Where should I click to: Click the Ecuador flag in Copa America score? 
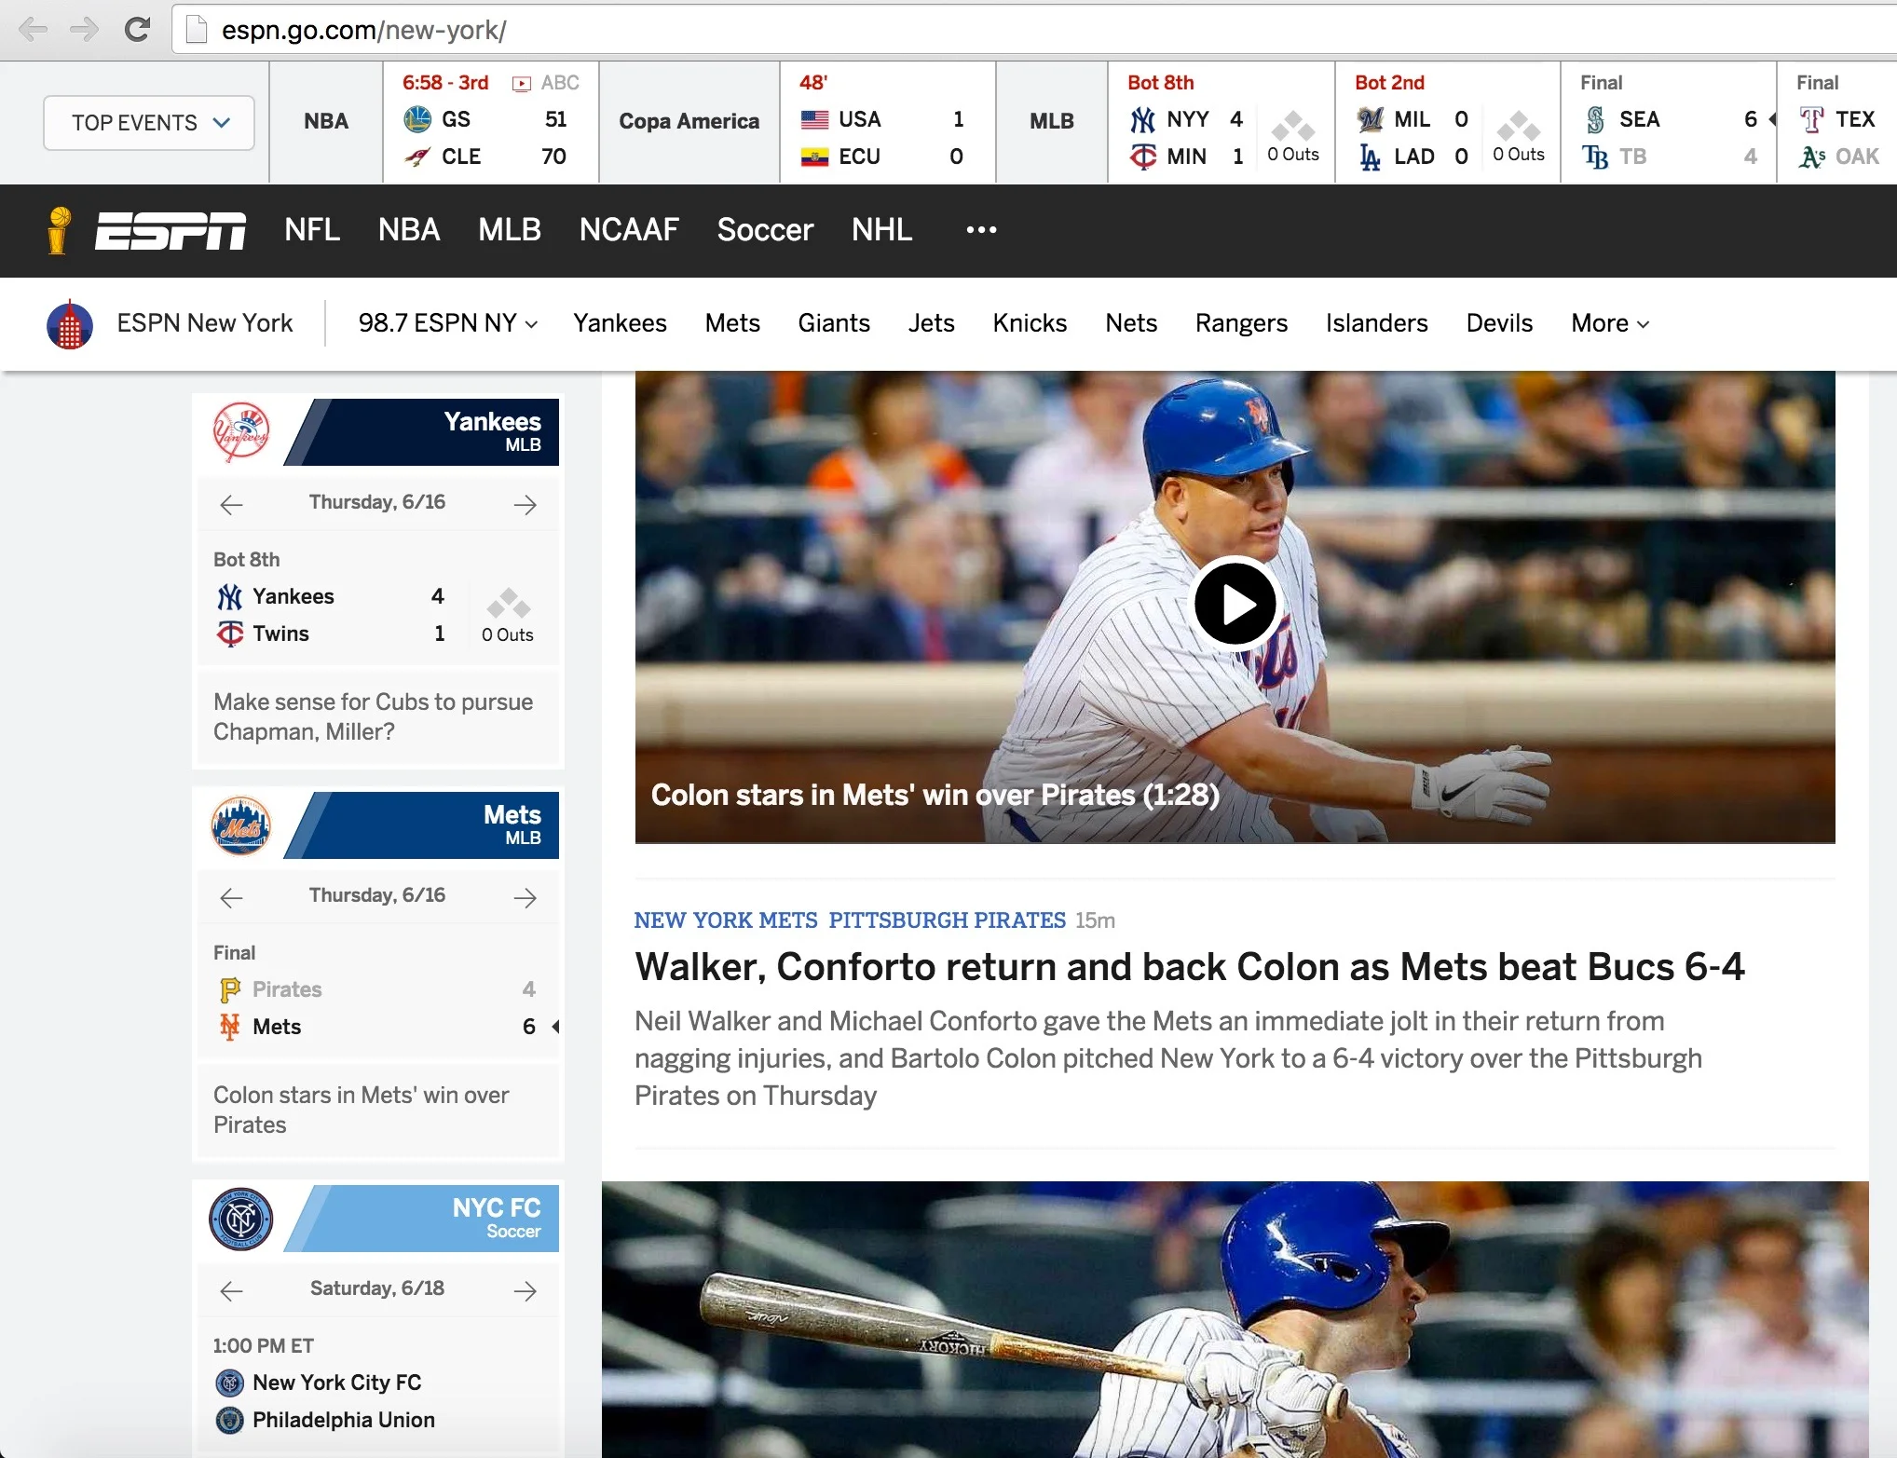click(x=815, y=157)
